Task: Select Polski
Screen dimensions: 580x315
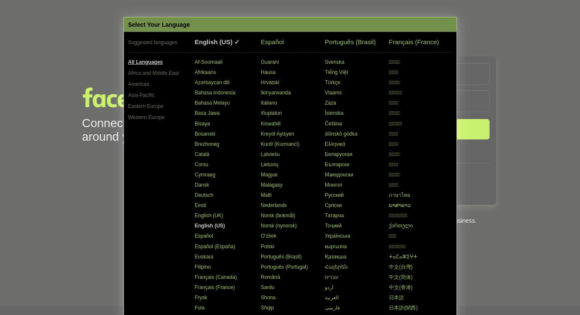Action: click(x=267, y=247)
